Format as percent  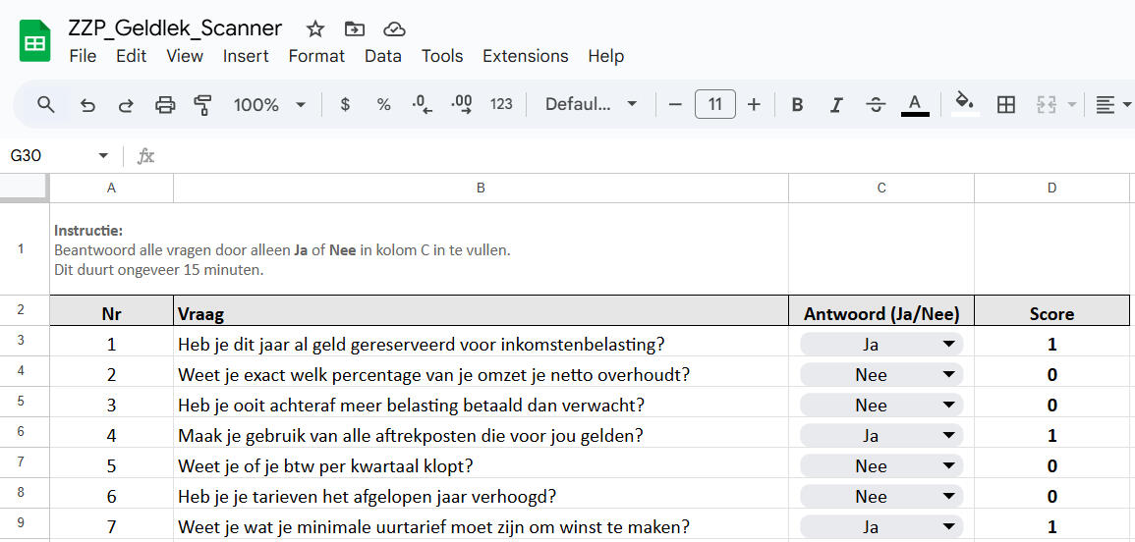click(x=383, y=105)
